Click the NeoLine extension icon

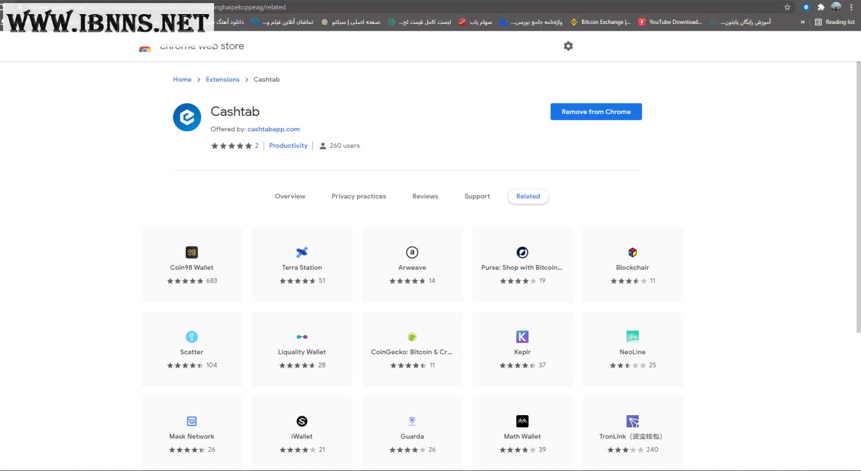click(633, 337)
